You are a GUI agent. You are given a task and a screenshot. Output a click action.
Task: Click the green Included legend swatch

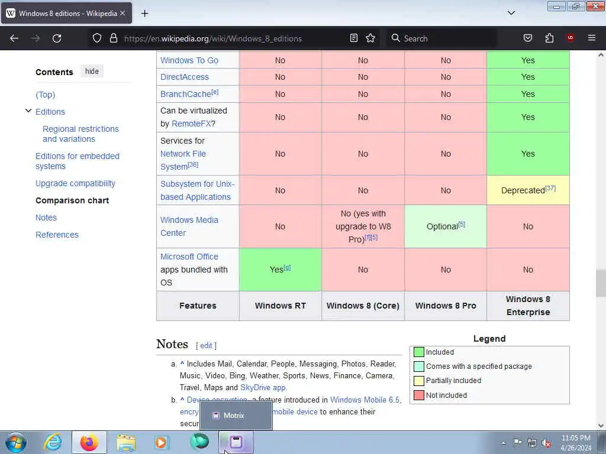(418, 352)
